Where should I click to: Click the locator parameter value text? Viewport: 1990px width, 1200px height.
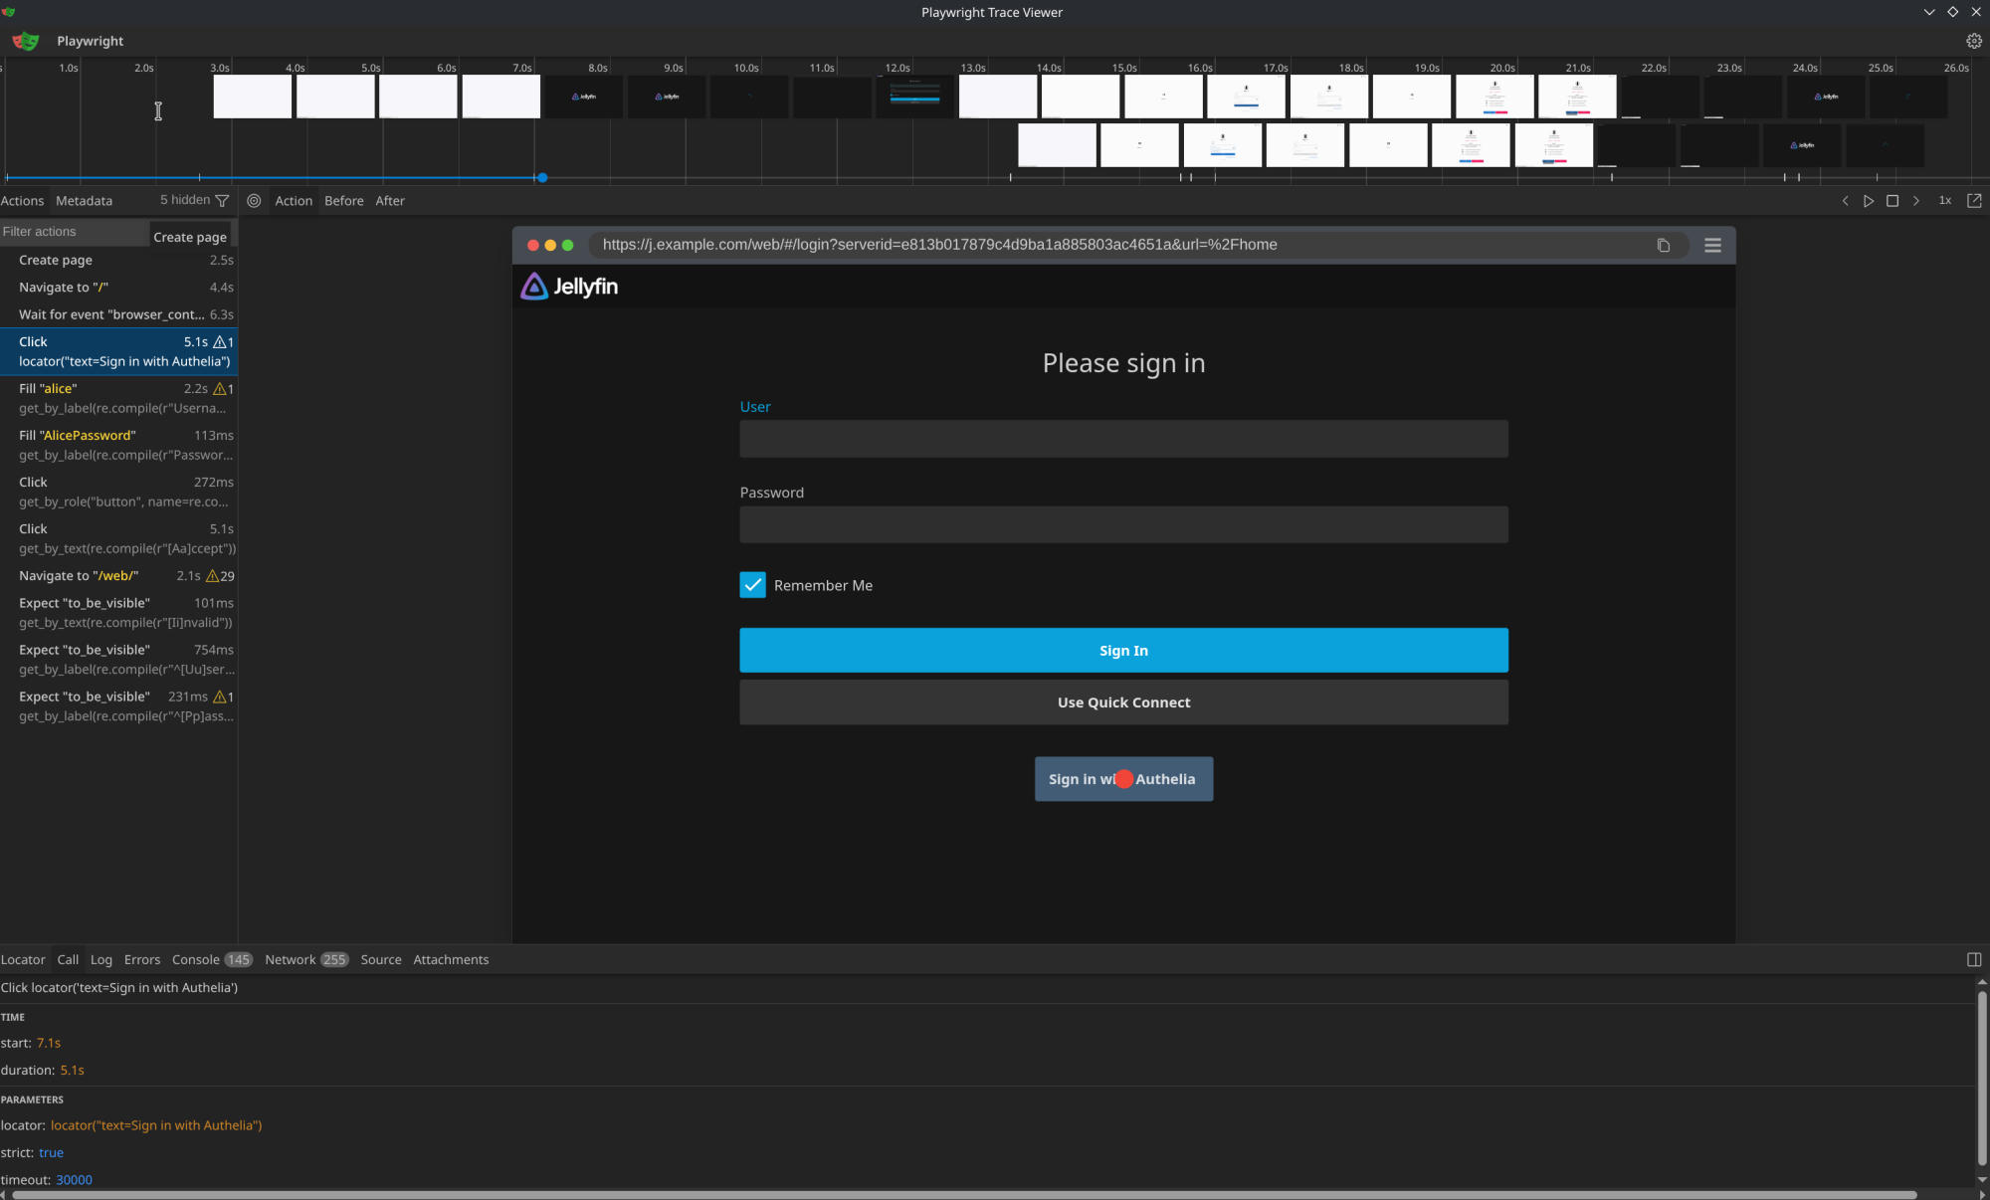(156, 1125)
